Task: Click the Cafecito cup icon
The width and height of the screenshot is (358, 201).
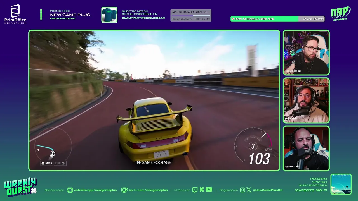Action: tap(70, 190)
